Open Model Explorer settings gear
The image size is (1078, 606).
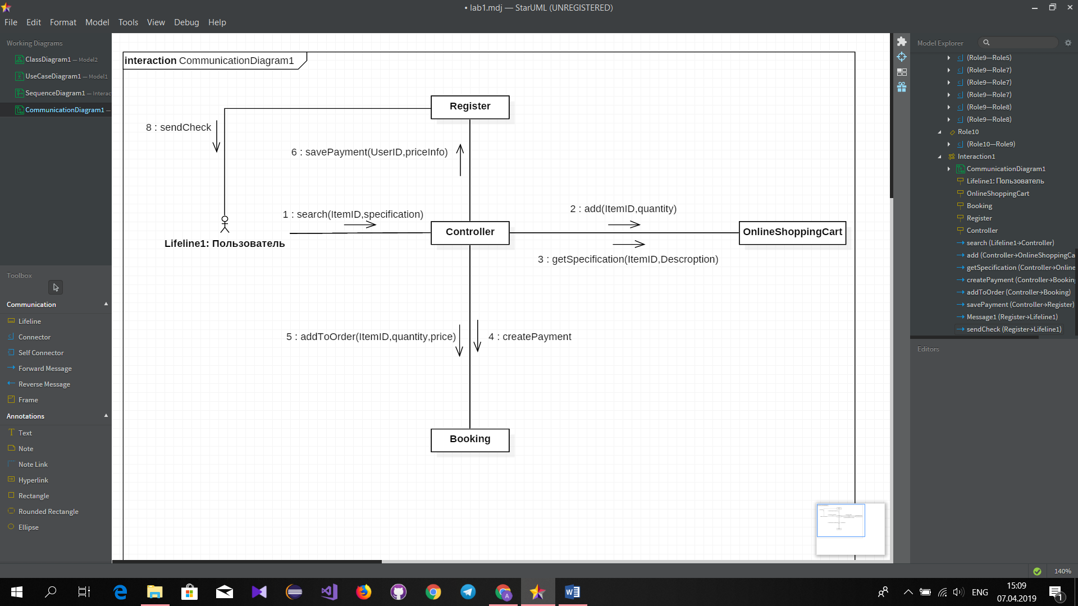click(x=1068, y=43)
